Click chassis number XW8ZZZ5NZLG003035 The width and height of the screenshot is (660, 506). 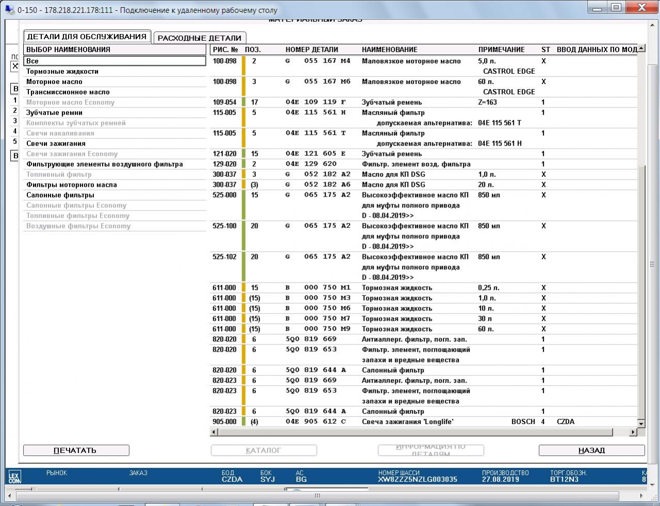[x=417, y=479]
